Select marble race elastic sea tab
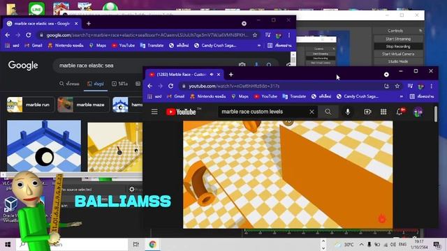This screenshot has height=251, width=447. pos(42,24)
